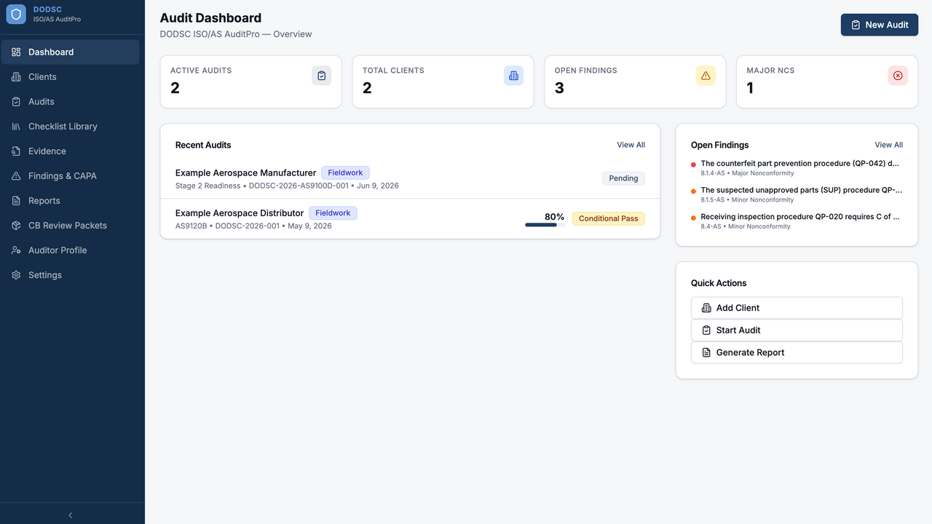Image resolution: width=932 pixels, height=524 pixels.
Task: Open the Example Aerospace Manufacturer audit
Action: pos(410,178)
